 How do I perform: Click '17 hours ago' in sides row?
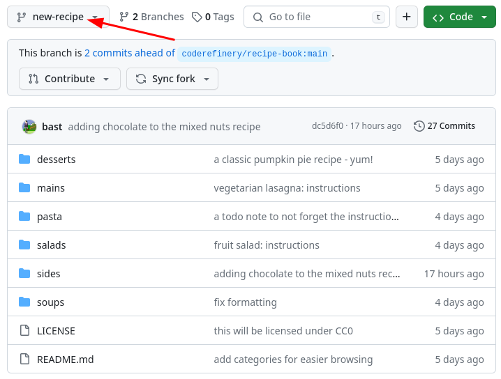[454, 274]
